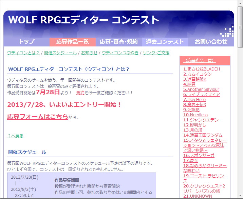Open entry 11.ジャンクエデン
The width and height of the screenshot is (243, 199).
201,120
